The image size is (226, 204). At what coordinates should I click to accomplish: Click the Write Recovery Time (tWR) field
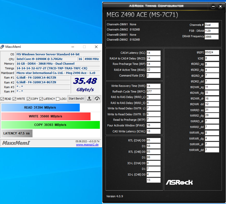(154, 86)
